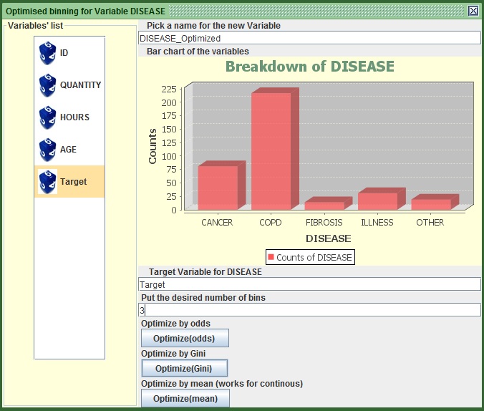This screenshot has height=411, width=484.
Task: Click the desired number of bins field
Action: [x=309, y=310]
